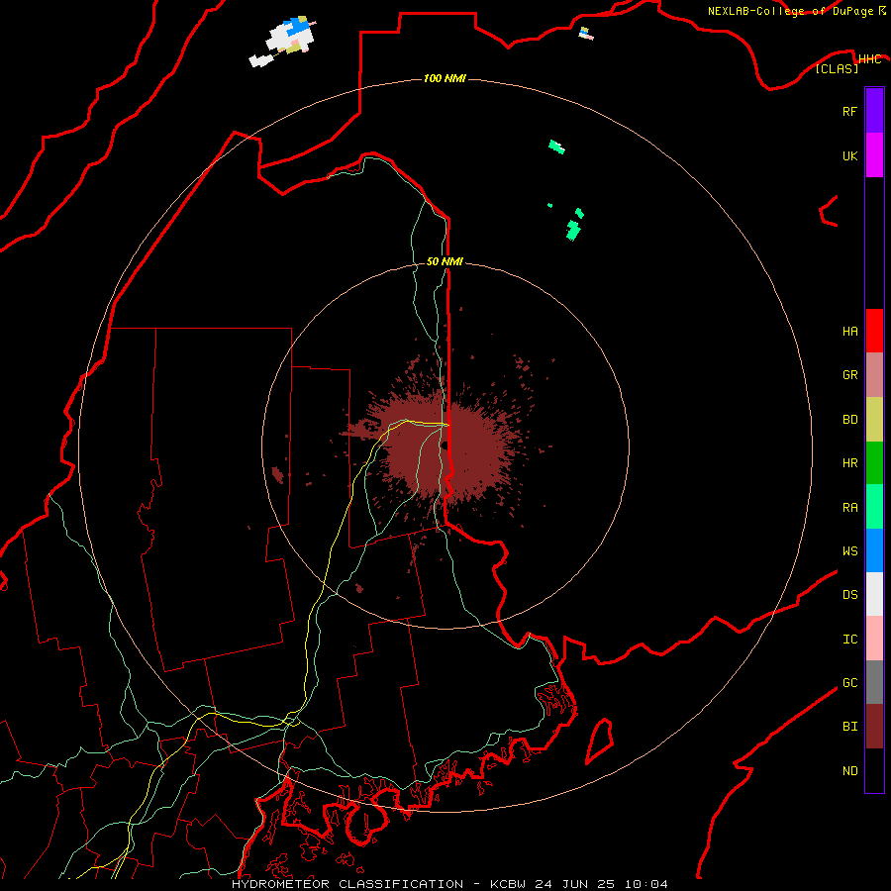The image size is (891, 891).
Task: Click the GC legend label
Action: [849, 683]
